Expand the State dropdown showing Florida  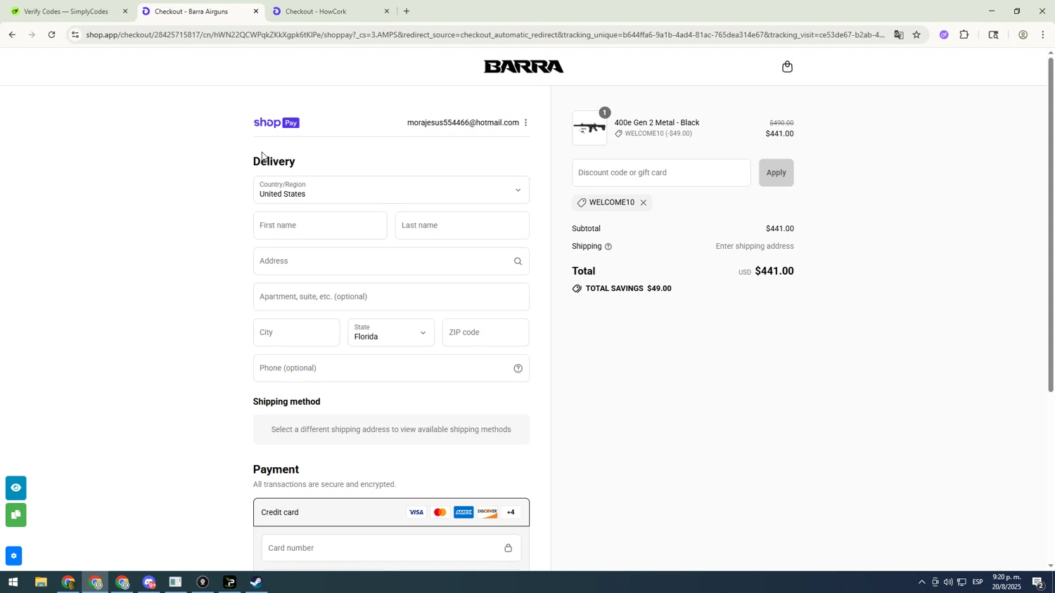pyautogui.click(x=391, y=332)
